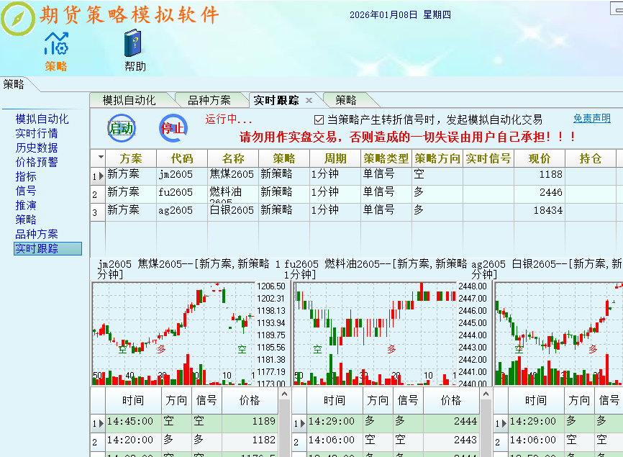Uncheck the 当策略产生转折信号时 trading checkbox

click(x=321, y=119)
